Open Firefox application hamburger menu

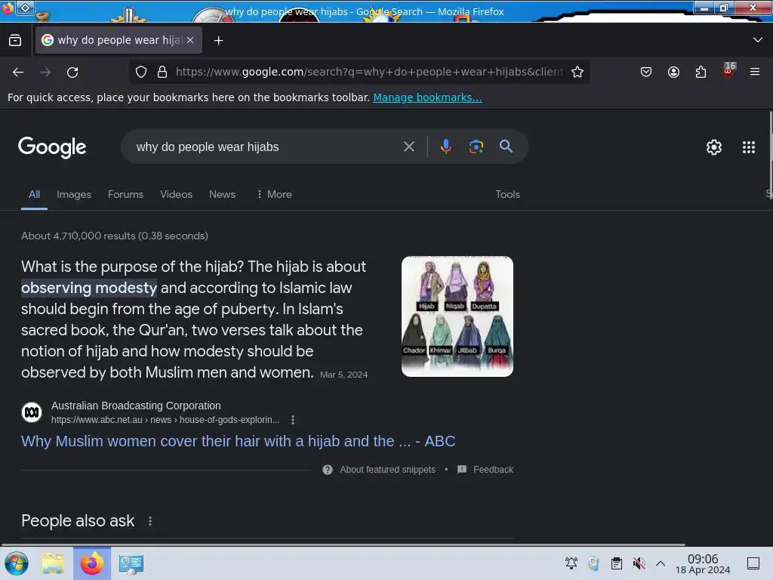(x=755, y=72)
